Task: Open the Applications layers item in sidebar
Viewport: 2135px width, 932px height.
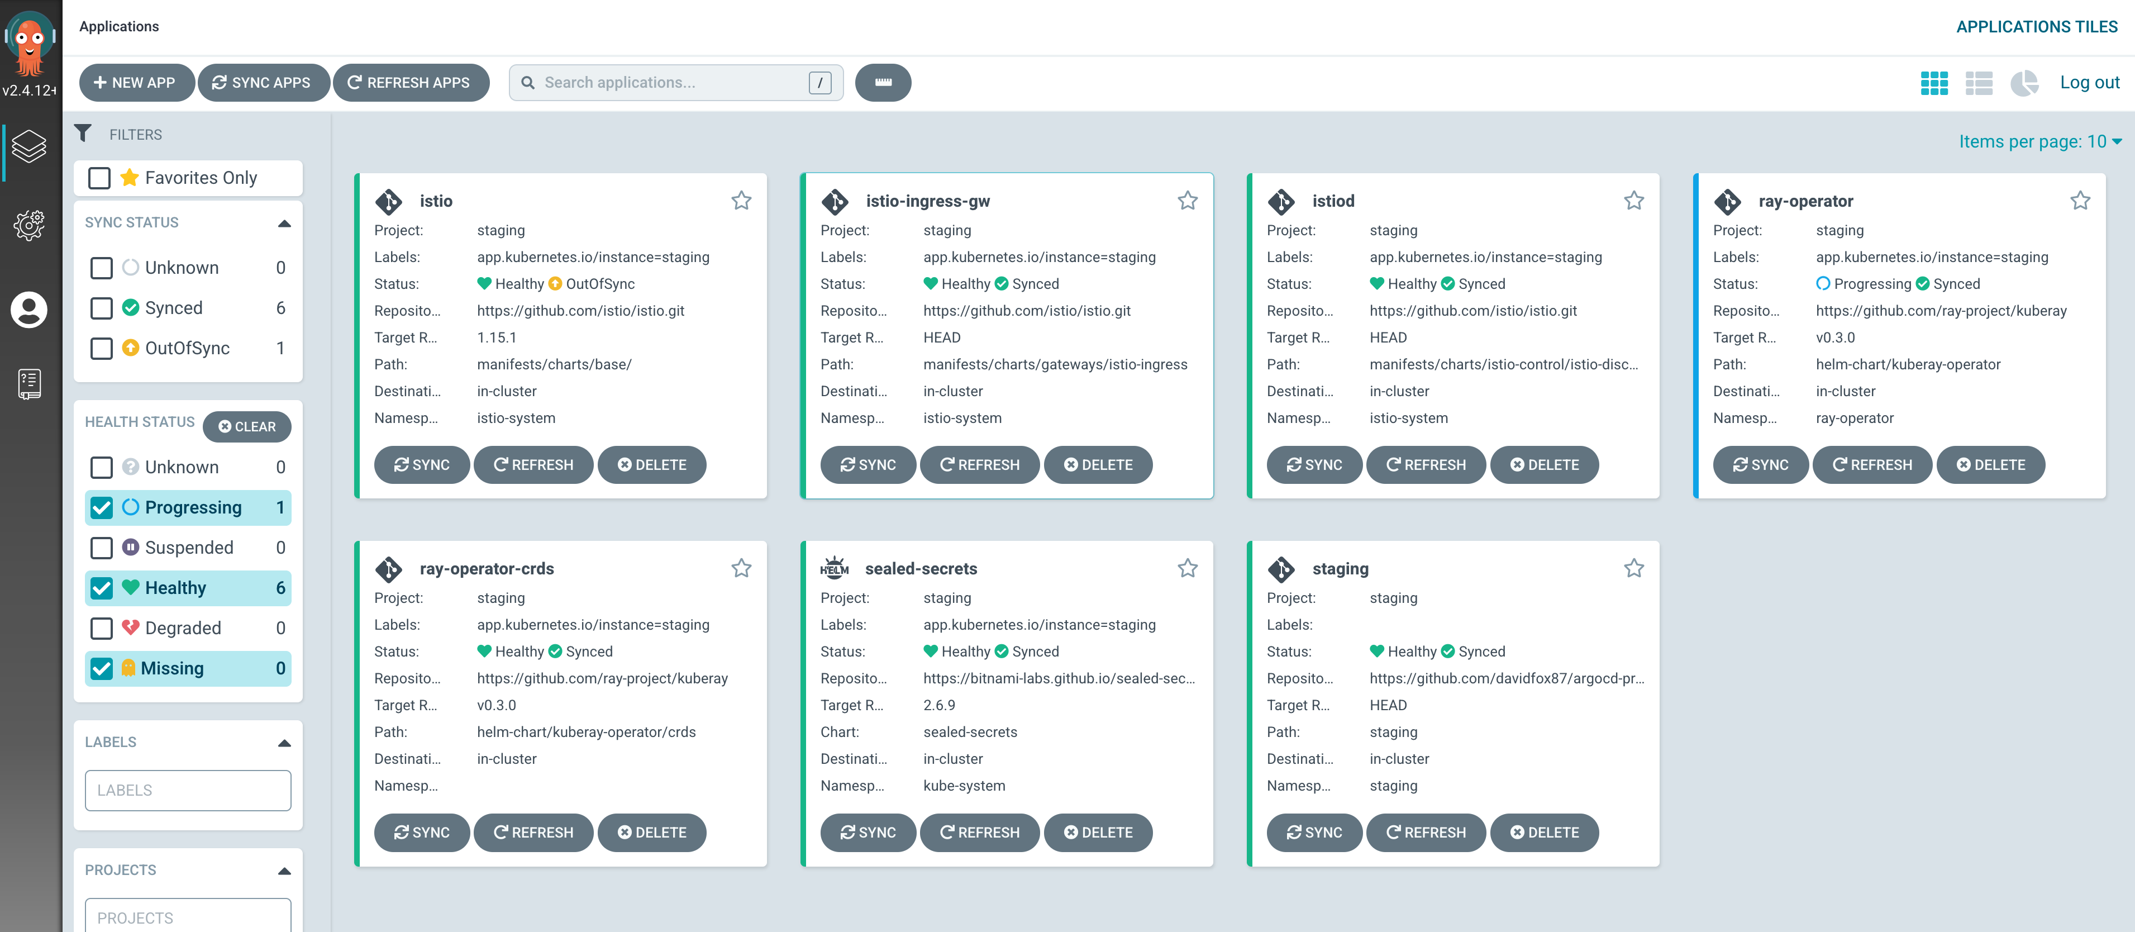Action: coord(29,147)
